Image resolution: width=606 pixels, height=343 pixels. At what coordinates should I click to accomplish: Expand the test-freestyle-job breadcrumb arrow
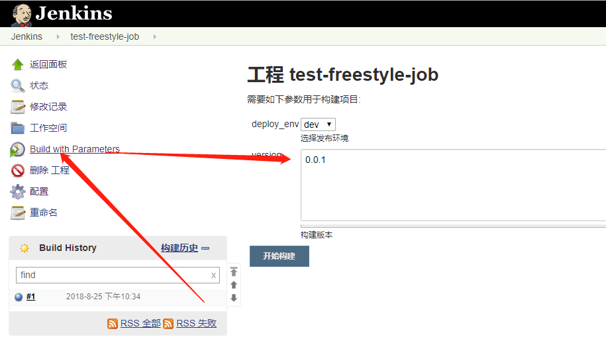click(x=154, y=37)
